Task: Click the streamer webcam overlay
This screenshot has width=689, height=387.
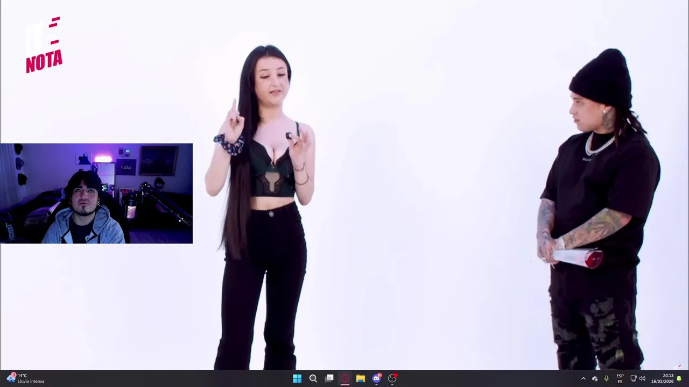Action: click(x=96, y=193)
